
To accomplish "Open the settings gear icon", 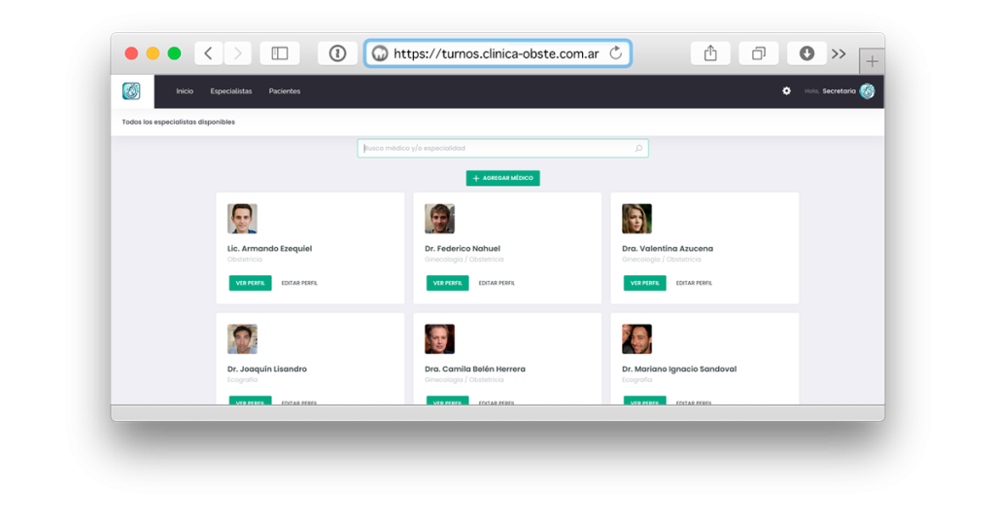I will click(x=786, y=91).
